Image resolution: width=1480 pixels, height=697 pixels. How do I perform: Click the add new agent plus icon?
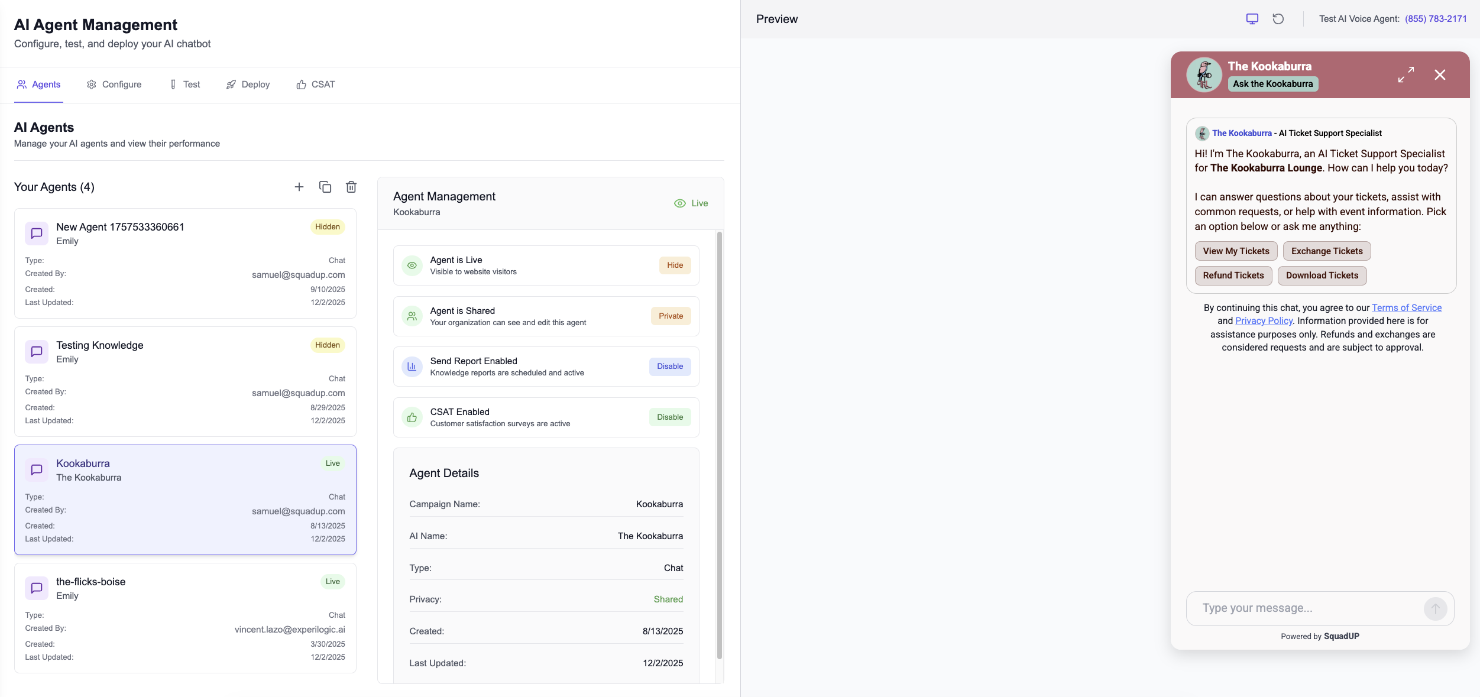pos(299,187)
